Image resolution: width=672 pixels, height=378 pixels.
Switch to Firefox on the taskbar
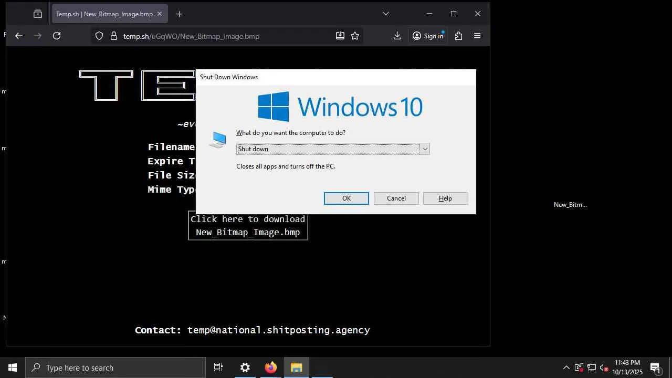pos(271,367)
